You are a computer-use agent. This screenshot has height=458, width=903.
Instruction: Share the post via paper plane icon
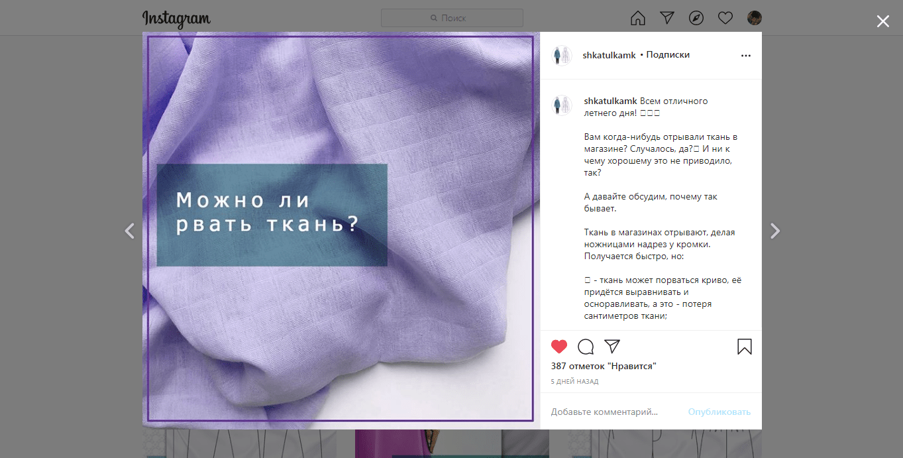click(612, 347)
